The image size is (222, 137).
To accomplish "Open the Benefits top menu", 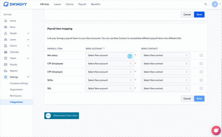I will (96, 4).
